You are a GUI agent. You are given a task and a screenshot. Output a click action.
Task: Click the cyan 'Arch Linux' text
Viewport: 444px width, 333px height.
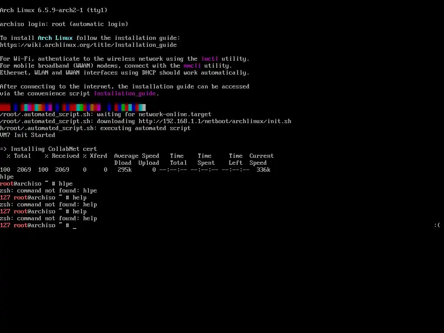(x=55, y=38)
